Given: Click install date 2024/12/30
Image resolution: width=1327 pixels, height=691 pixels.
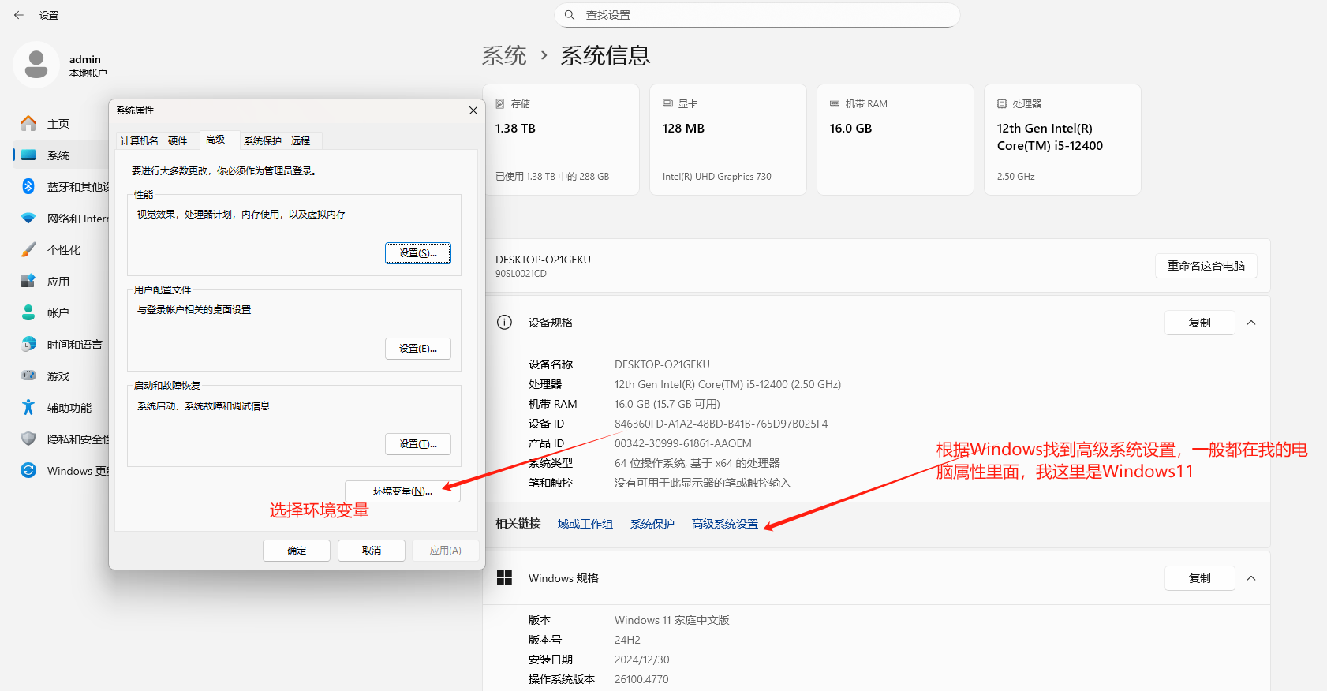Looking at the screenshot, I should [x=642, y=659].
